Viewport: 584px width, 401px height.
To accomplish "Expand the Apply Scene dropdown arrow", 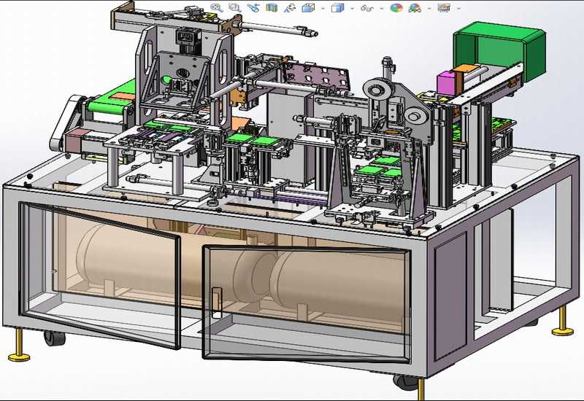I will click(x=429, y=8).
